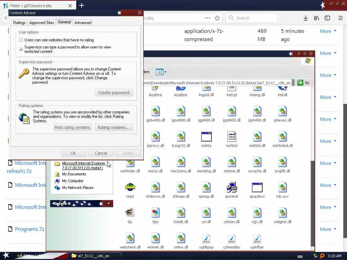The height and width of the screenshot is (260, 347).
Task: Open a new Firefox tab
Action: click(82, 5)
